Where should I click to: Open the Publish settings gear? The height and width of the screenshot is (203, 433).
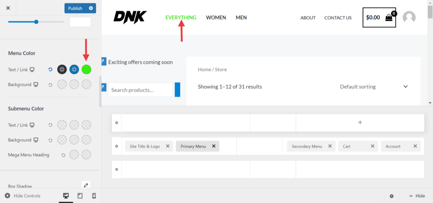click(x=91, y=8)
